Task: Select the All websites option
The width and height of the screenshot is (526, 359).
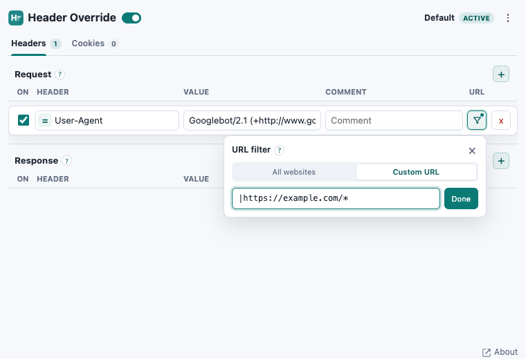Action: pyautogui.click(x=294, y=172)
